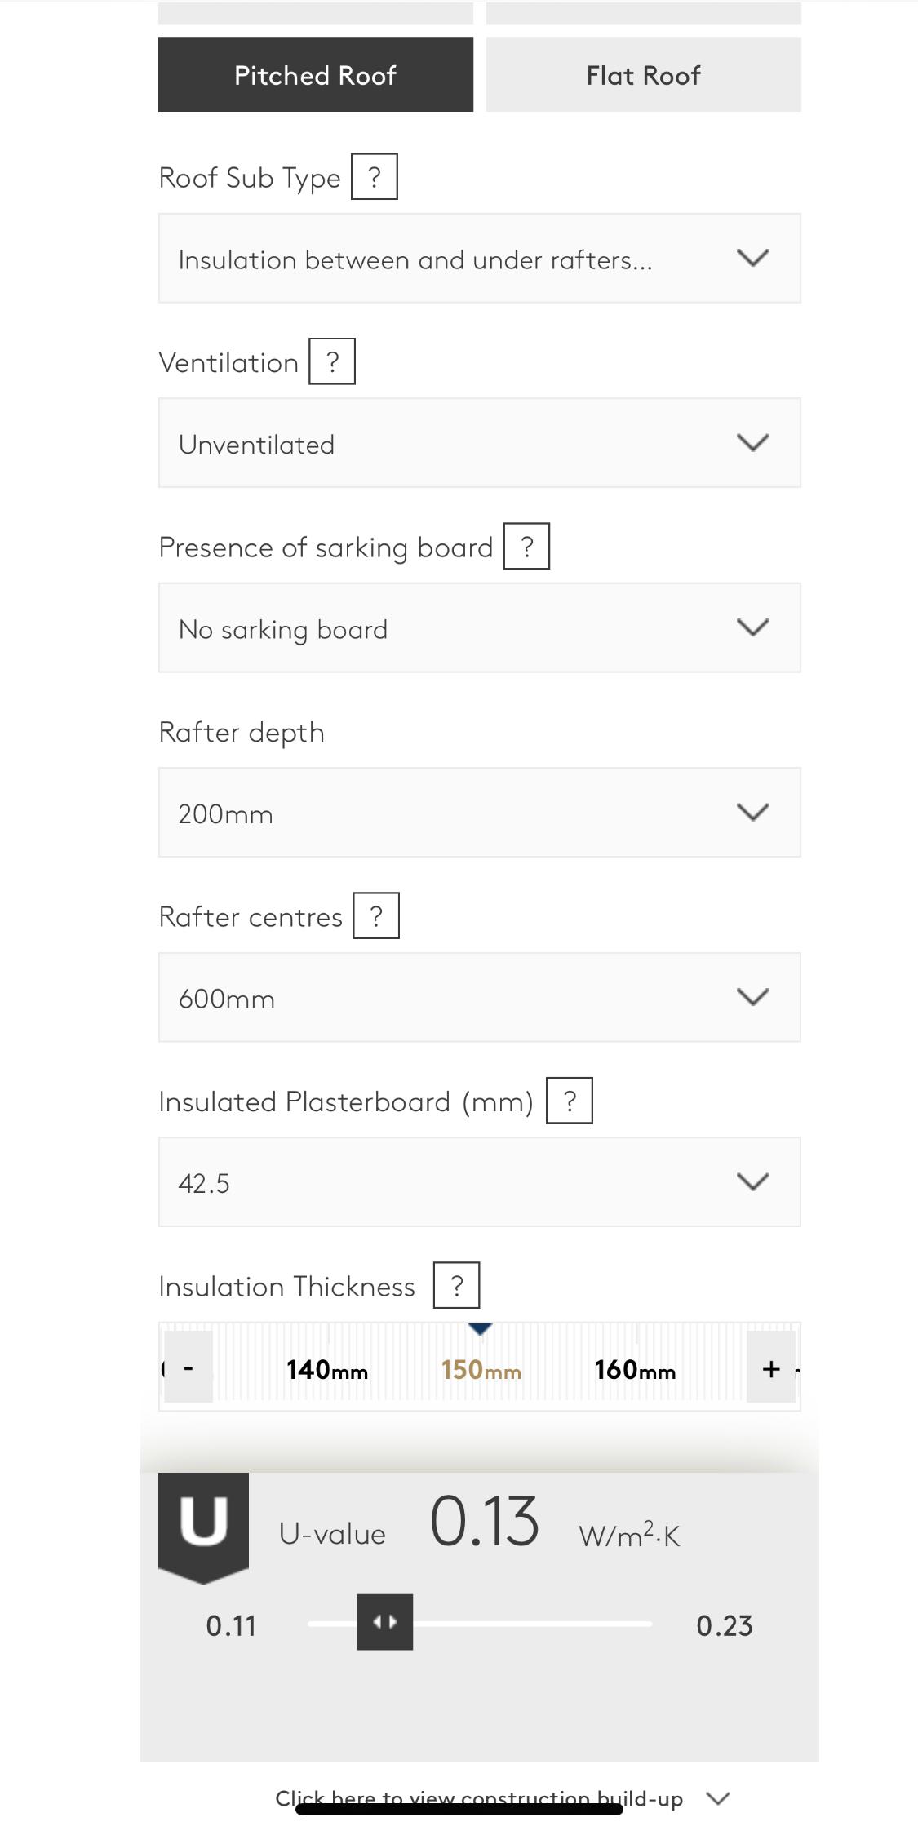Select the Pitched Roof tab
Image resolution: width=918 pixels, height=1835 pixels.
(x=316, y=74)
